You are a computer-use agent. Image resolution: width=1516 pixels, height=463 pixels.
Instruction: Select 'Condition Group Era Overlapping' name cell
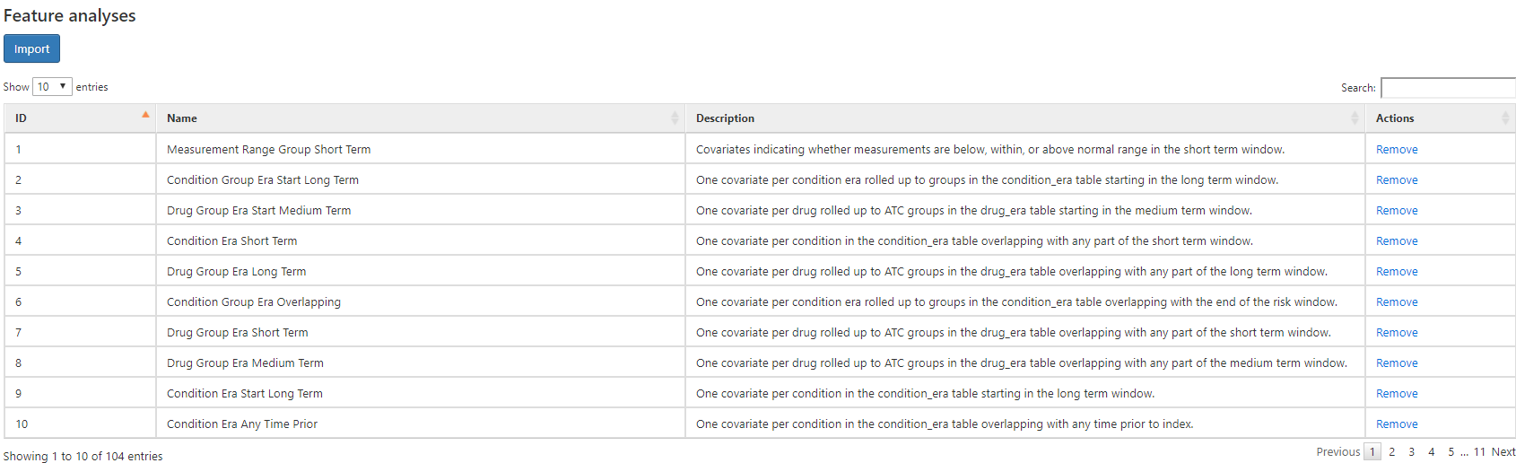point(420,301)
